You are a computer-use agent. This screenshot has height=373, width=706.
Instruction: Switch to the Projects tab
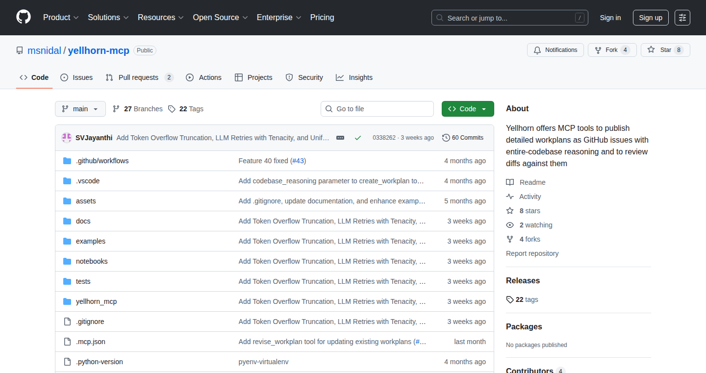253,77
